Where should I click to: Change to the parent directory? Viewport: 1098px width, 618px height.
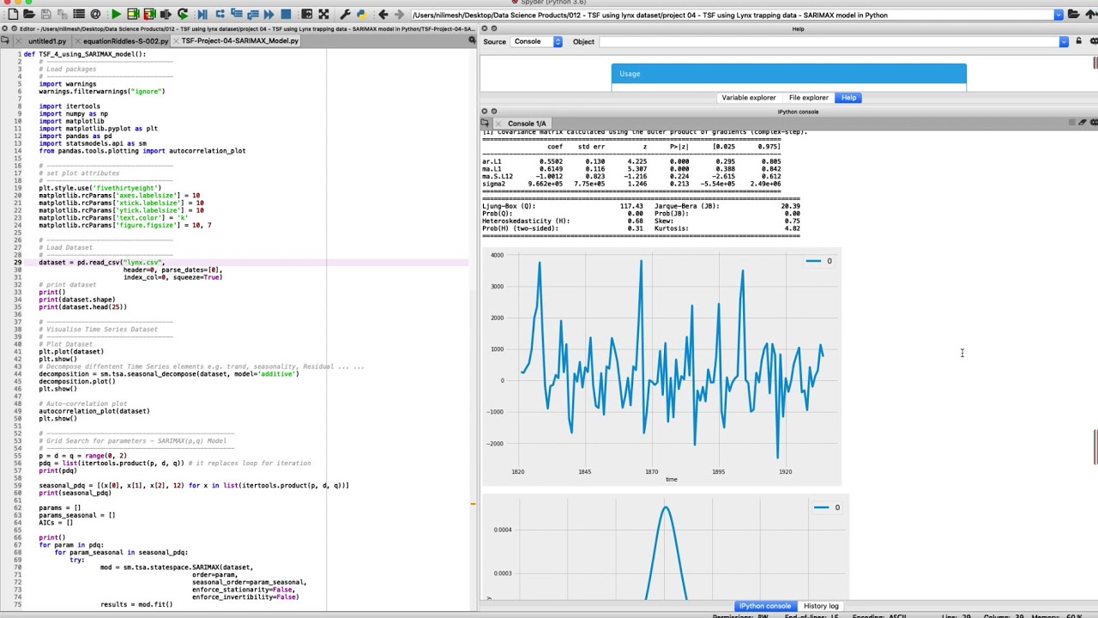pos(1089,15)
